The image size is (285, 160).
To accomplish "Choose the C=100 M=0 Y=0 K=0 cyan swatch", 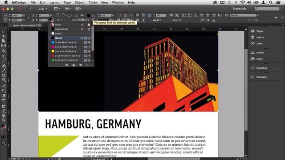I will point(70,43).
